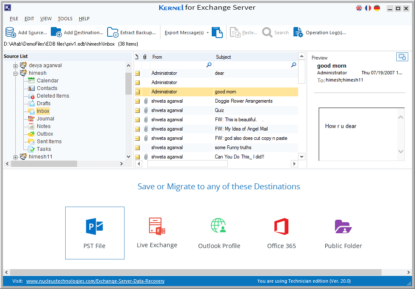Open the VIEW menu
415x289 pixels.
[x=46, y=19]
